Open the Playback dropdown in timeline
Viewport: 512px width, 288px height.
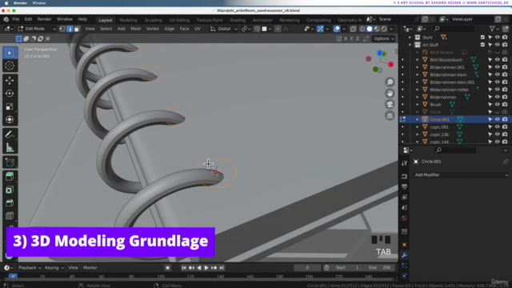pos(30,268)
